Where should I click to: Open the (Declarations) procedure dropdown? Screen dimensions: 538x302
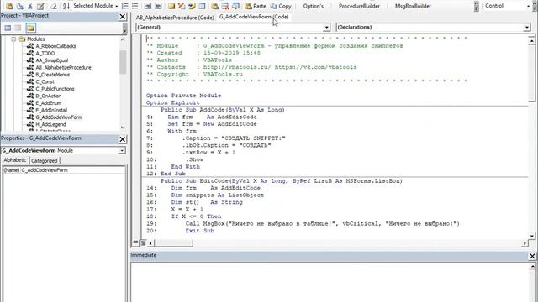(527, 27)
